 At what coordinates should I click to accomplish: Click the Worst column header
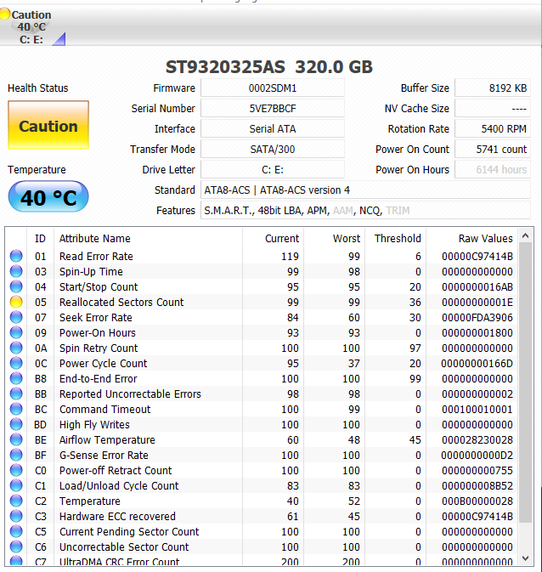point(335,239)
